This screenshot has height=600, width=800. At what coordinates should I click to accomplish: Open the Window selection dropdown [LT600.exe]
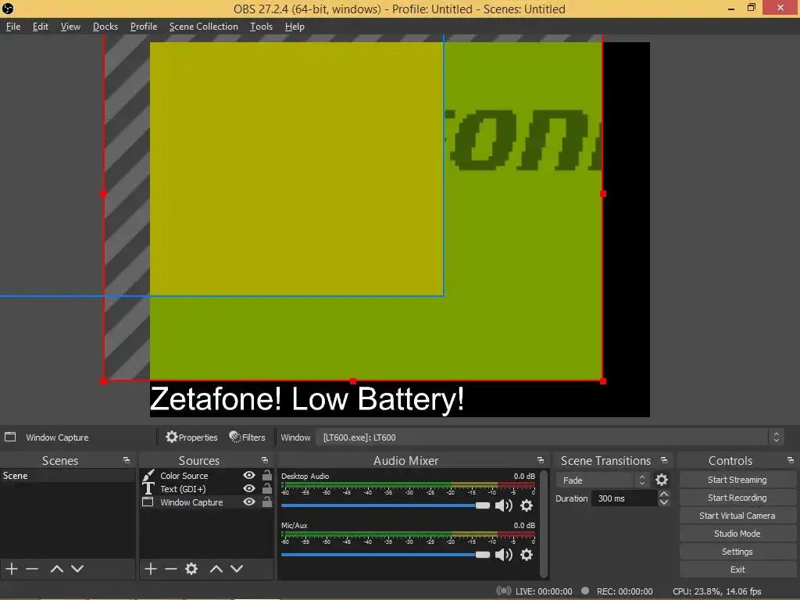[550, 437]
